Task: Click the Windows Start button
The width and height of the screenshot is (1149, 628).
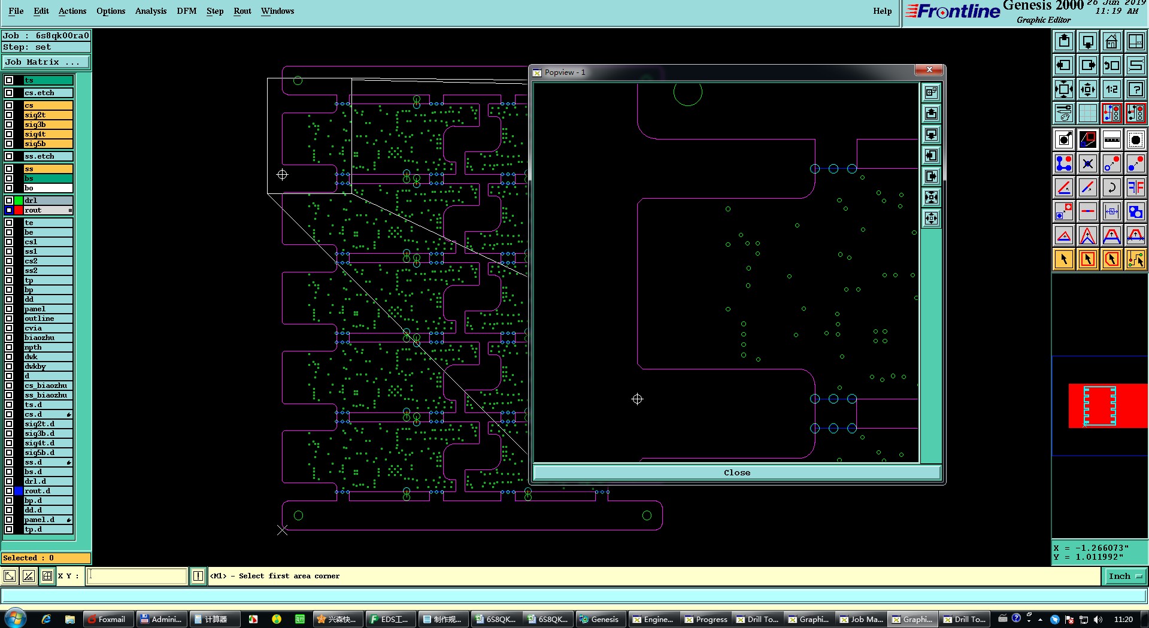Action: (x=15, y=618)
